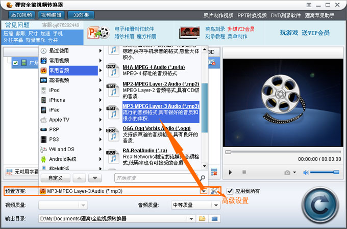This screenshot has width=347, height=229.
Task: Open the 预置方案 dropdown arrow
Action: pyautogui.click(x=204, y=191)
